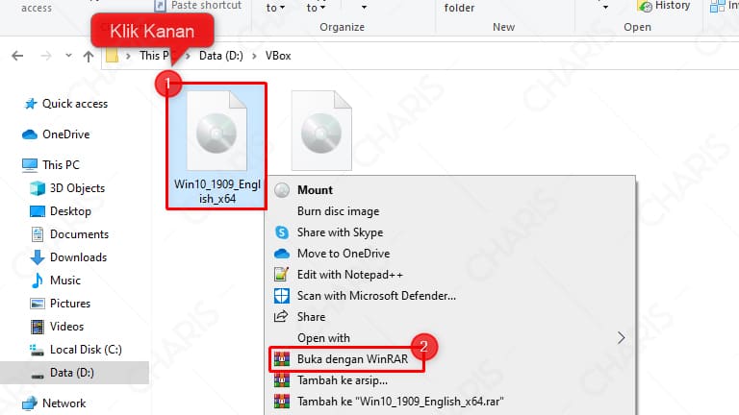The image size is (739, 415).
Task: Click the This PC monitor icon
Action: coord(30,164)
